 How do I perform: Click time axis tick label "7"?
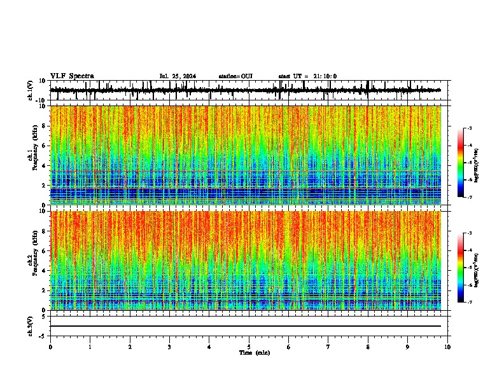point(328,347)
